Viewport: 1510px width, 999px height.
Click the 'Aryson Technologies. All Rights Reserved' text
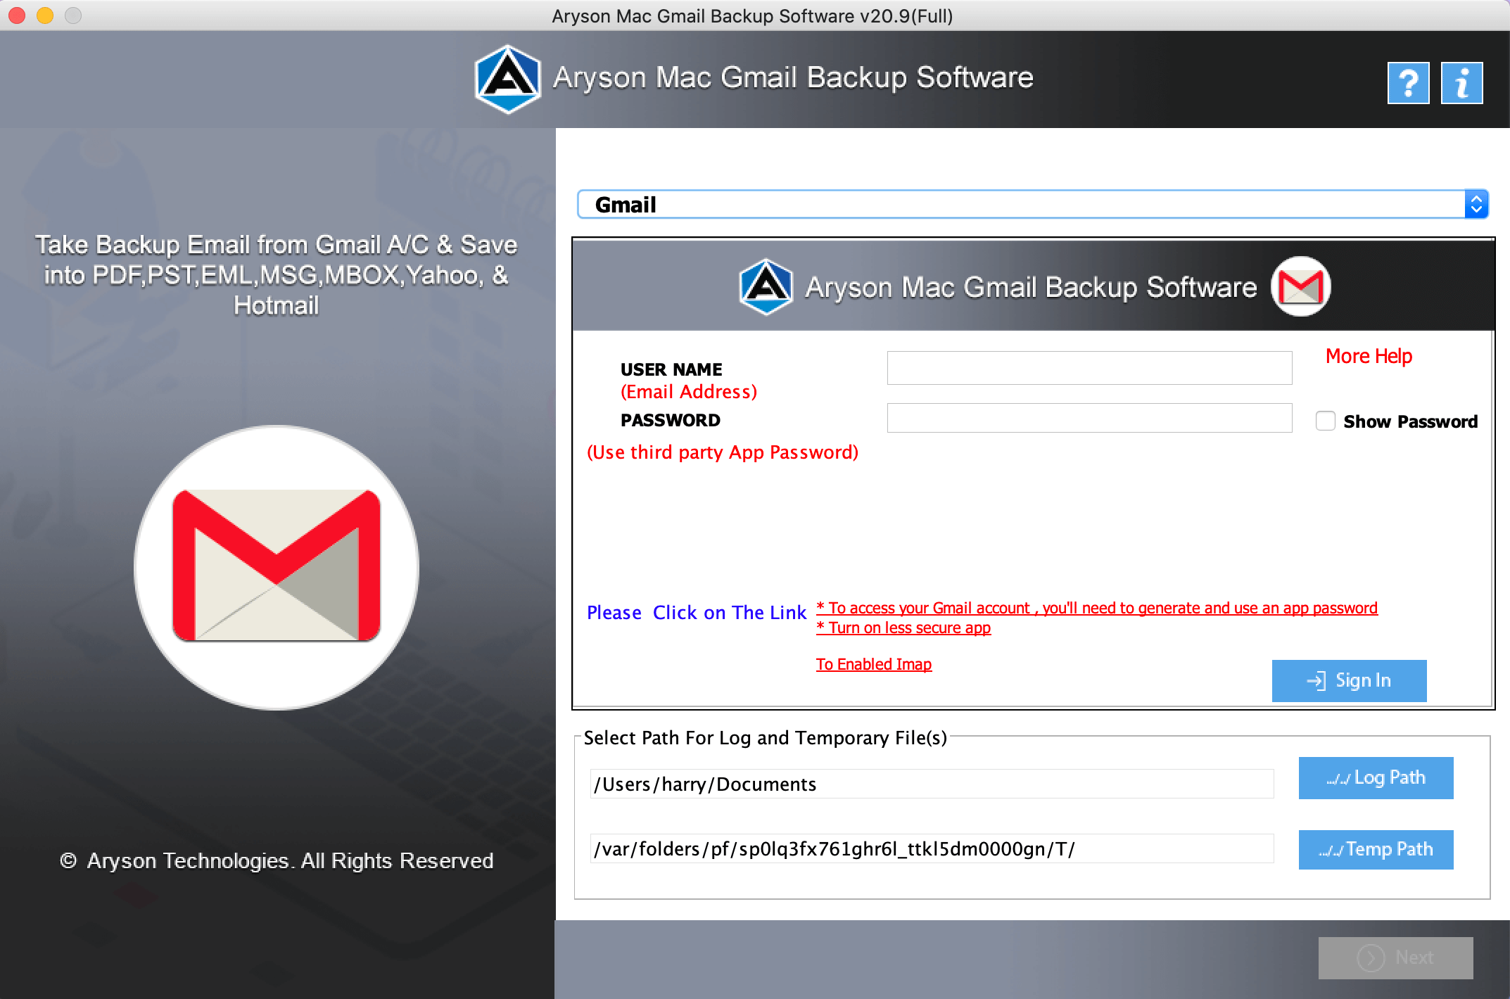(x=290, y=860)
